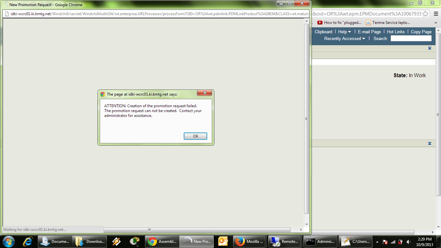Open the Windows Start menu
Image resolution: width=441 pixels, height=248 pixels.
9,241
